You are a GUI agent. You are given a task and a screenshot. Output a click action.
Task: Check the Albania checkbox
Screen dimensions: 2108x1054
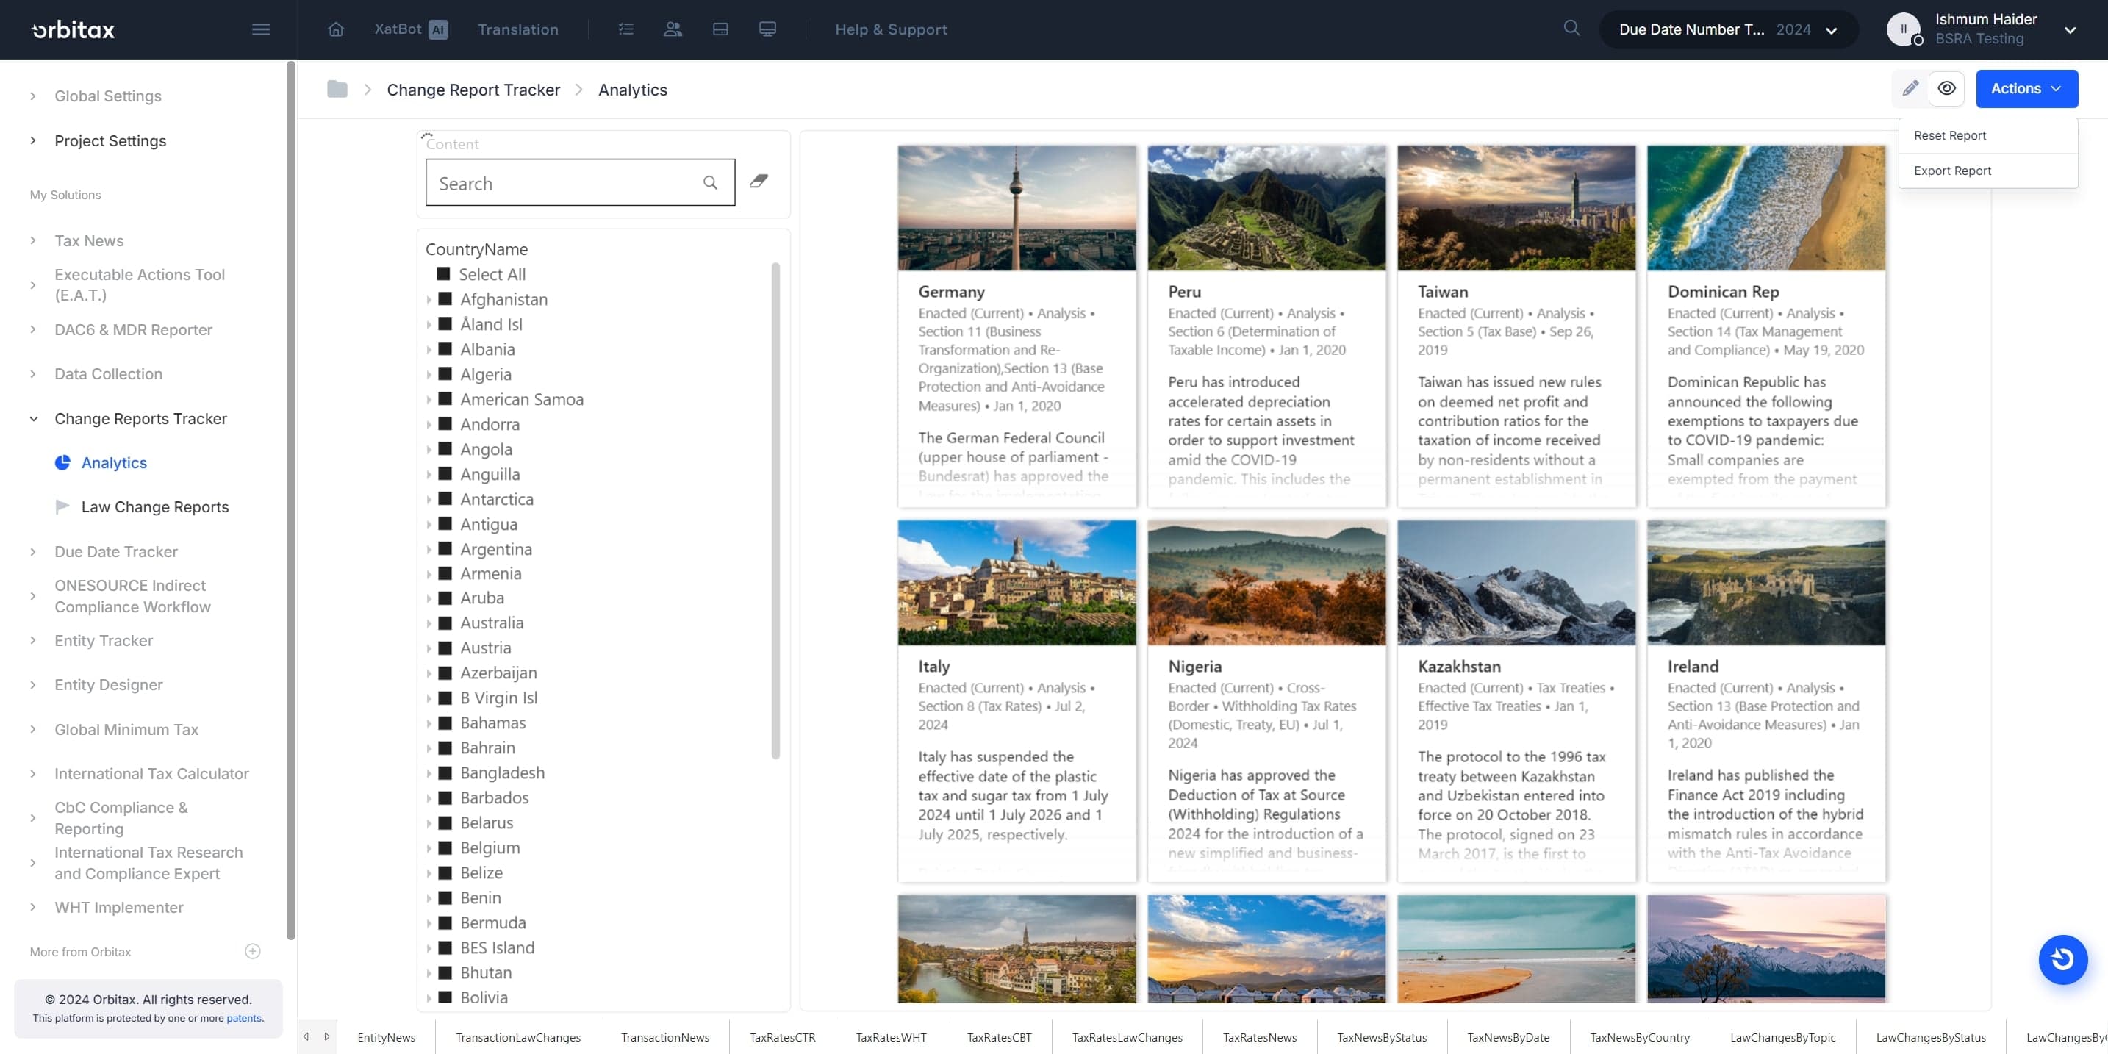point(445,348)
